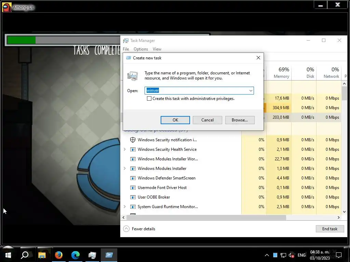Expand the Windows Modules Installer row

[x=125, y=169]
